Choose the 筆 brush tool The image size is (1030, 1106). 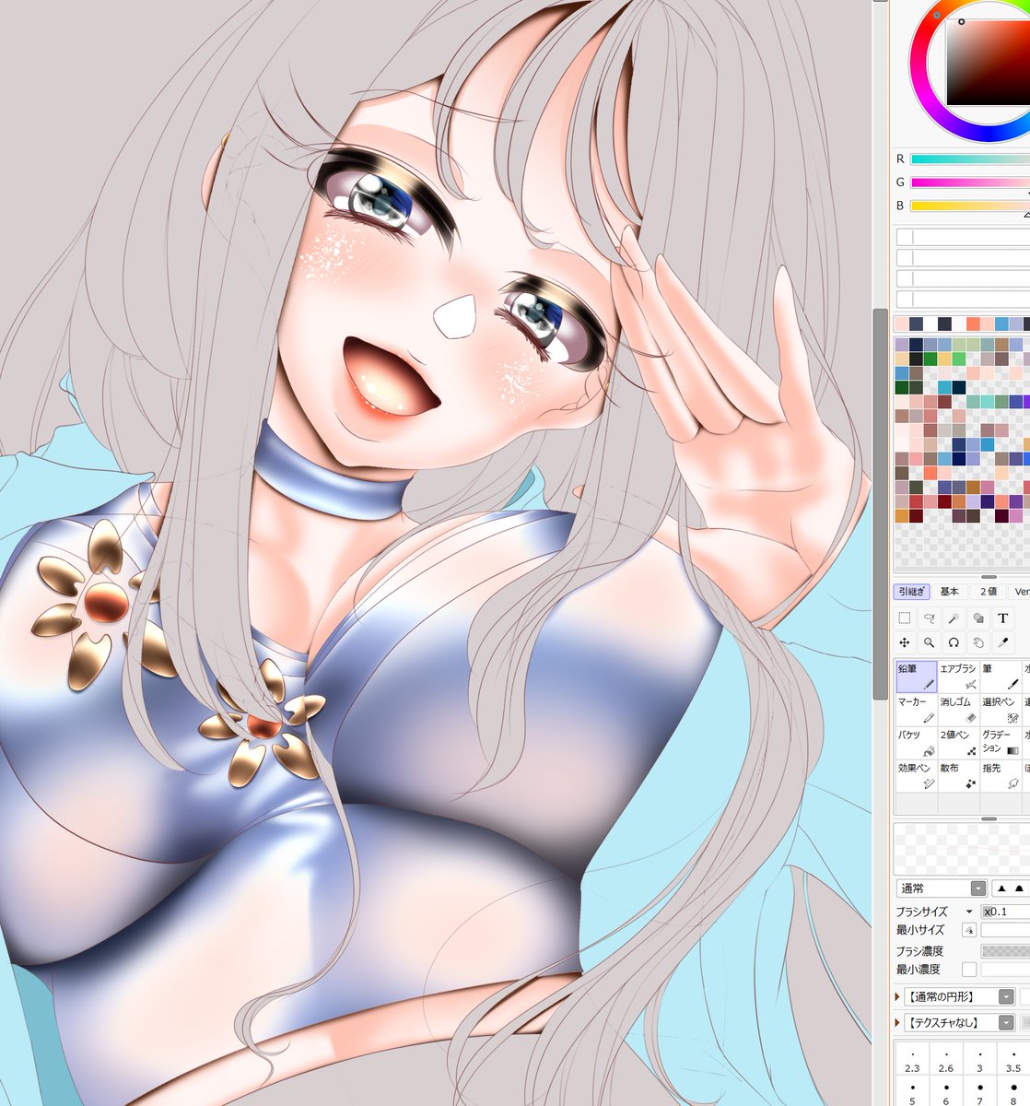(x=1001, y=677)
